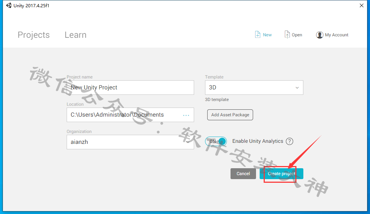Click the My Account avatar icon
The image size is (370, 214).
pyautogui.click(x=319, y=35)
